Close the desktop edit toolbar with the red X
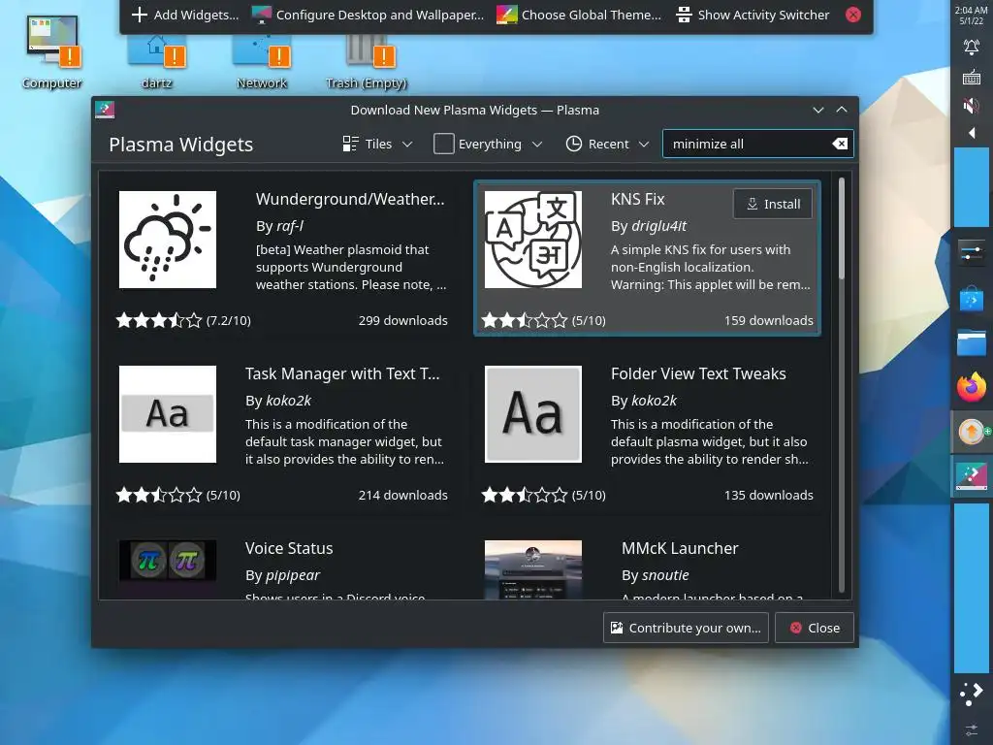The height and width of the screenshot is (745, 993). coord(853,15)
